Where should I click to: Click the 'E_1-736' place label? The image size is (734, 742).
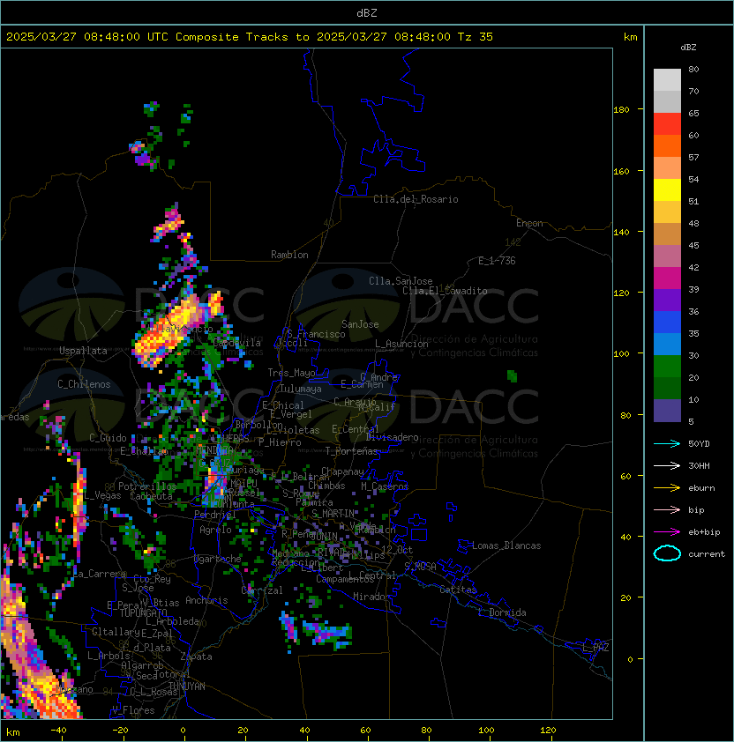pos(497,261)
